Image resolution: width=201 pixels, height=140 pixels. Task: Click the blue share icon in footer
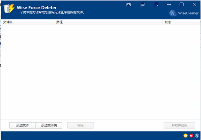tap(197, 136)
